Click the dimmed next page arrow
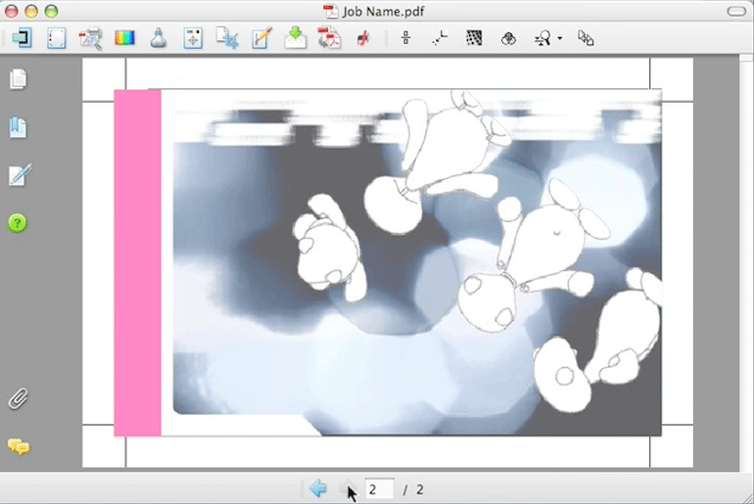754x504 pixels. (x=348, y=488)
